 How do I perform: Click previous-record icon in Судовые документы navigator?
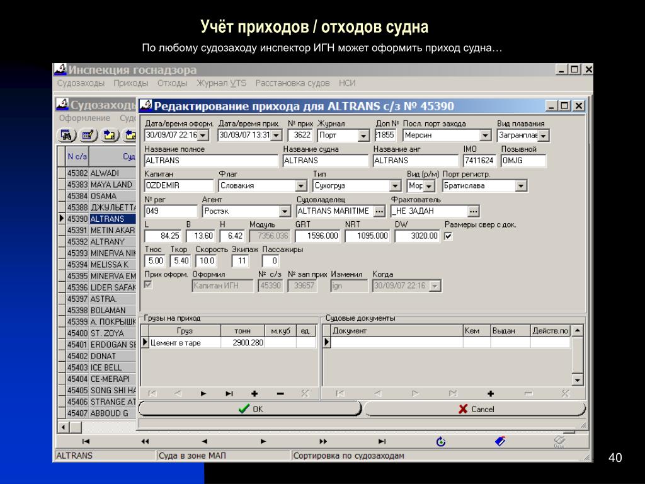click(378, 394)
